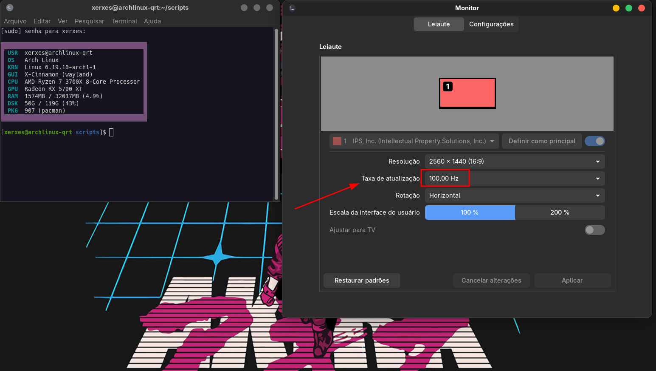Close the Monitor window with red button

pyautogui.click(x=642, y=8)
